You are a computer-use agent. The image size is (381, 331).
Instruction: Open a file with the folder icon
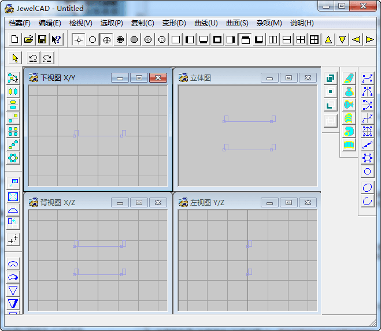[x=28, y=39]
